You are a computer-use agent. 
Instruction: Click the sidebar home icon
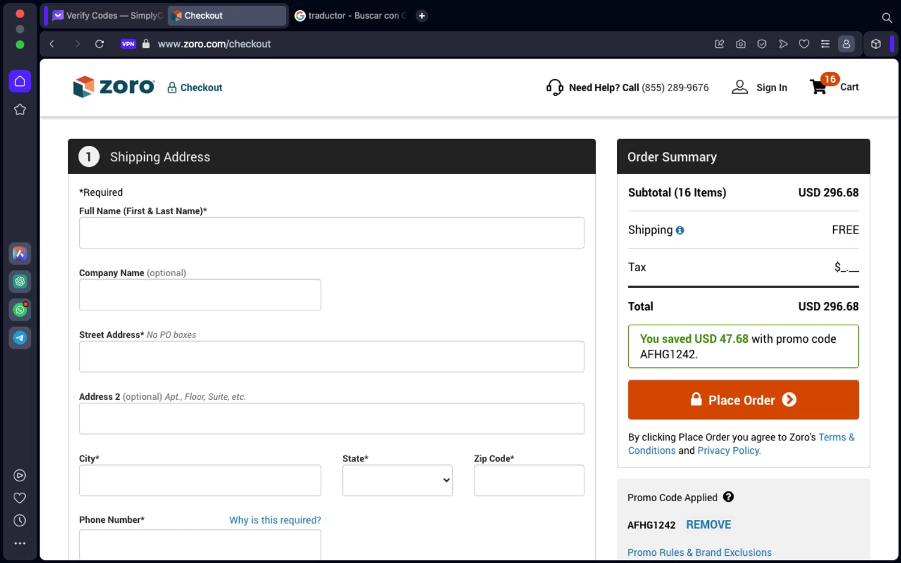pyautogui.click(x=20, y=81)
